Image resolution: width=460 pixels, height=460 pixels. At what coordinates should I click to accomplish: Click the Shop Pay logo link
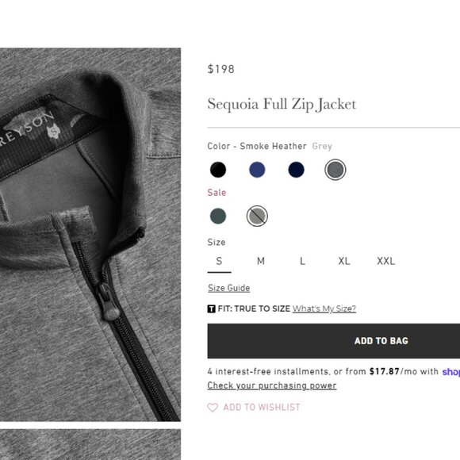pyautogui.click(x=451, y=372)
